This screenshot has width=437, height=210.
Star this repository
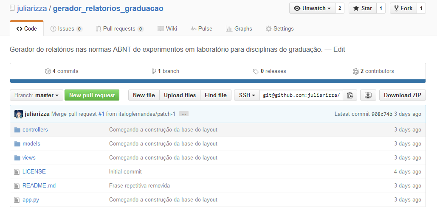click(363, 8)
